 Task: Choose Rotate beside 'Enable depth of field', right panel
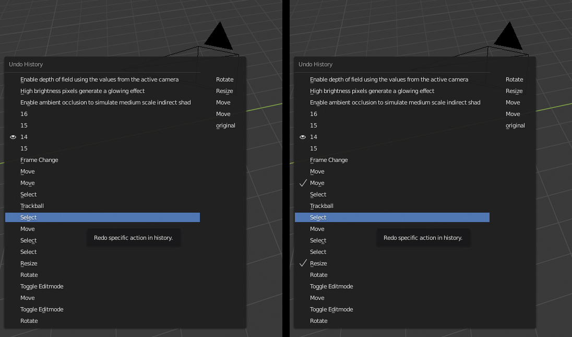pos(515,79)
